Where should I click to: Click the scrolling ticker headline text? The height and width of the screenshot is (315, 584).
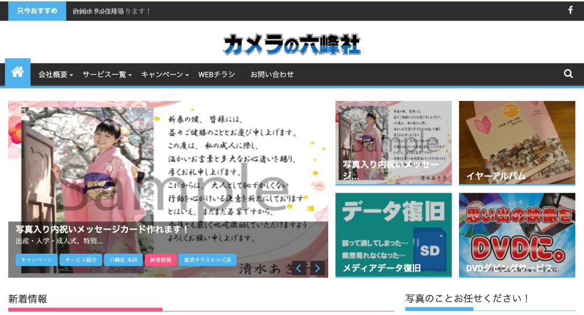[111, 11]
